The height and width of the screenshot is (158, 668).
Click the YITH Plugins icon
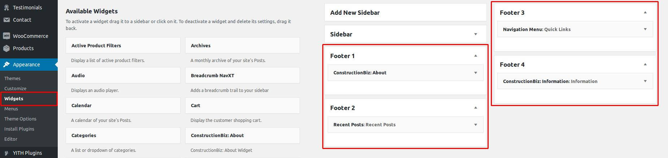tap(6, 153)
